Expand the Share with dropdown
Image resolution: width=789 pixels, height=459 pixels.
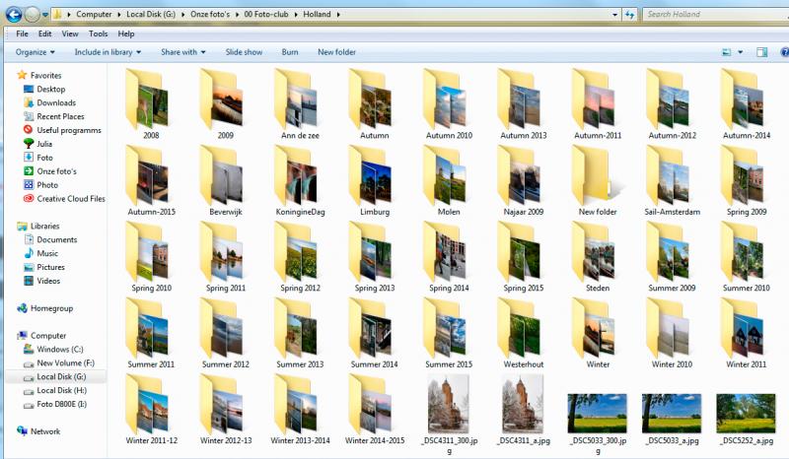[x=183, y=52]
